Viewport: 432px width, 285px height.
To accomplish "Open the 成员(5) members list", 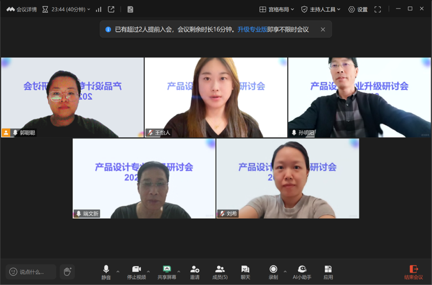I will [x=220, y=272].
